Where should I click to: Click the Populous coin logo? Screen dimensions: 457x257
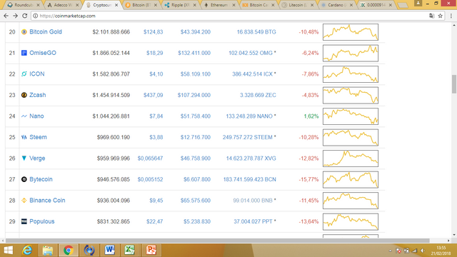pos(24,221)
